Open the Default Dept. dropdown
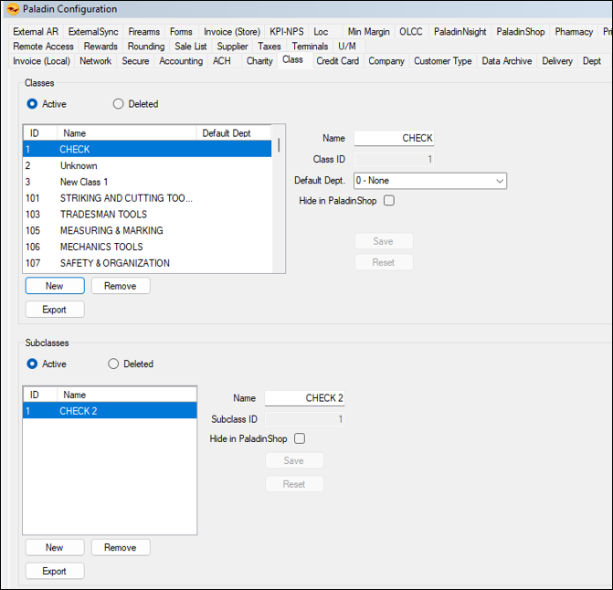This screenshot has width=613, height=590. [x=429, y=181]
